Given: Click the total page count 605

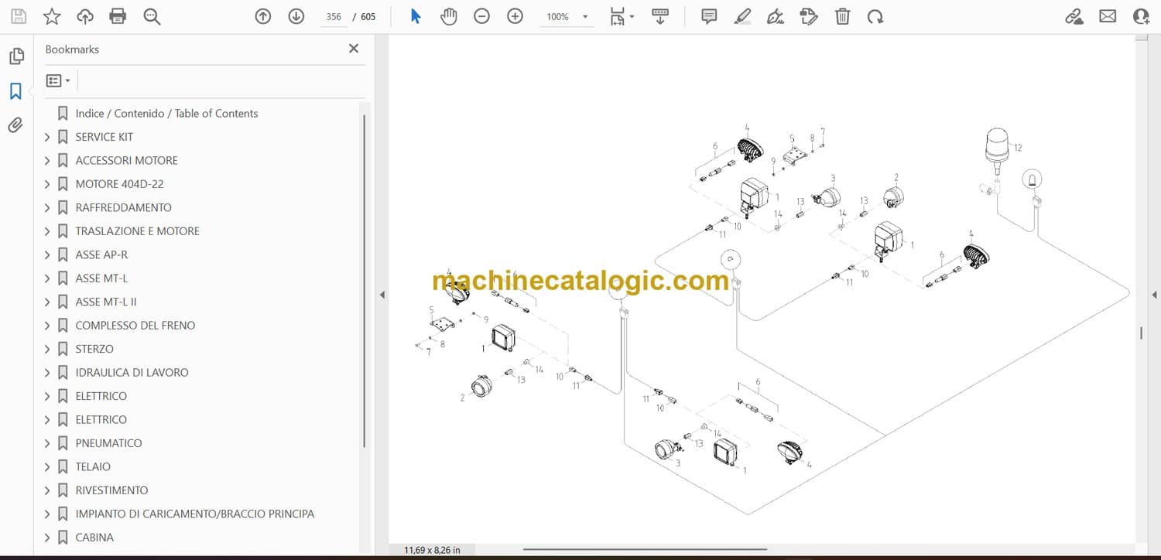Looking at the screenshot, I should [x=368, y=16].
